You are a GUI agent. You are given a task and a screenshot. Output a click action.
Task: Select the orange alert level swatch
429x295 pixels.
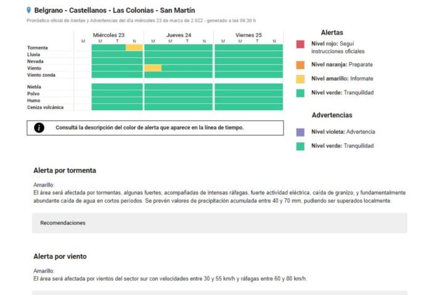click(x=300, y=64)
